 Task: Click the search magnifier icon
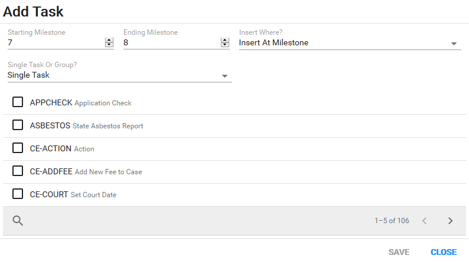tap(18, 221)
